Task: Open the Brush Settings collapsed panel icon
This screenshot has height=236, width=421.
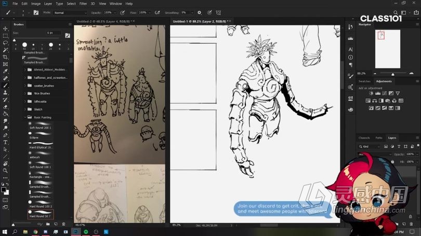Action: click(x=350, y=76)
